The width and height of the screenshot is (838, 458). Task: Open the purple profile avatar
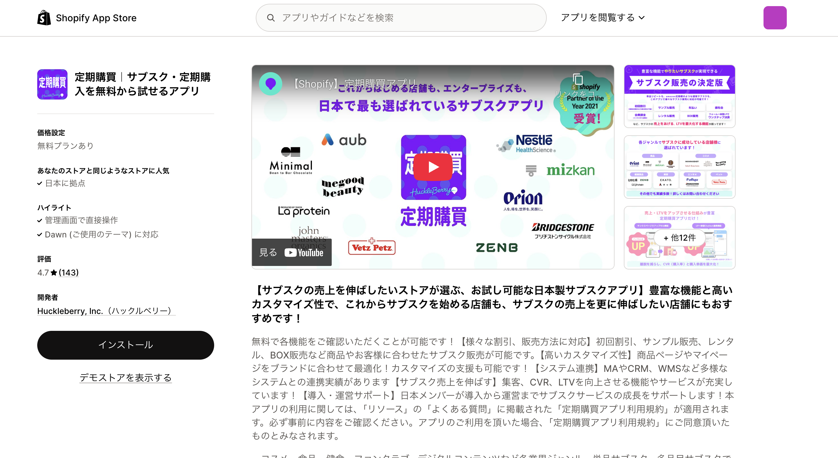[775, 17]
